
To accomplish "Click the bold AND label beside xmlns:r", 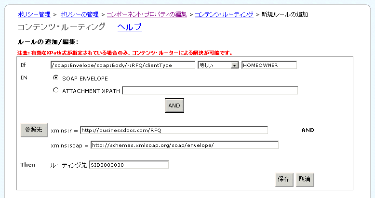I will coord(308,130).
